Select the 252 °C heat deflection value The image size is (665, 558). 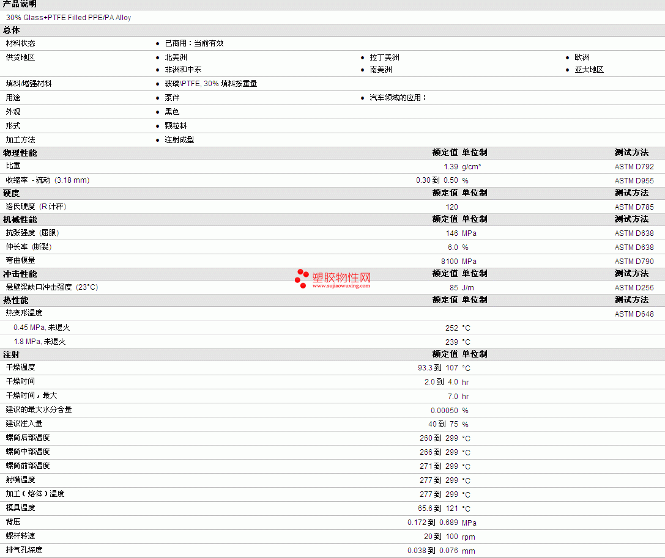click(x=458, y=328)
